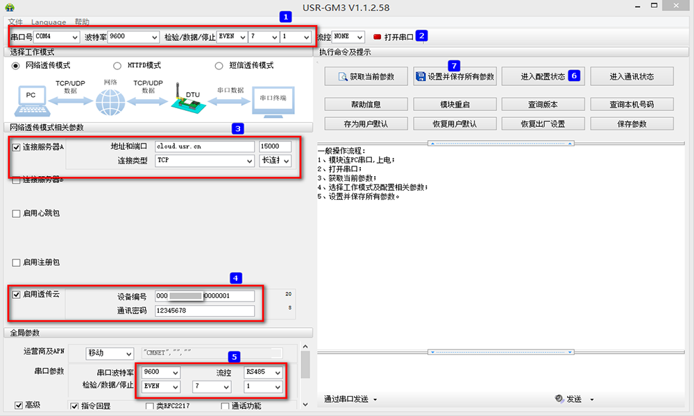This screenshot has height=416, width=694.
Task: Open the 运营商 移动 dropdown
Action: pos(109,354)
